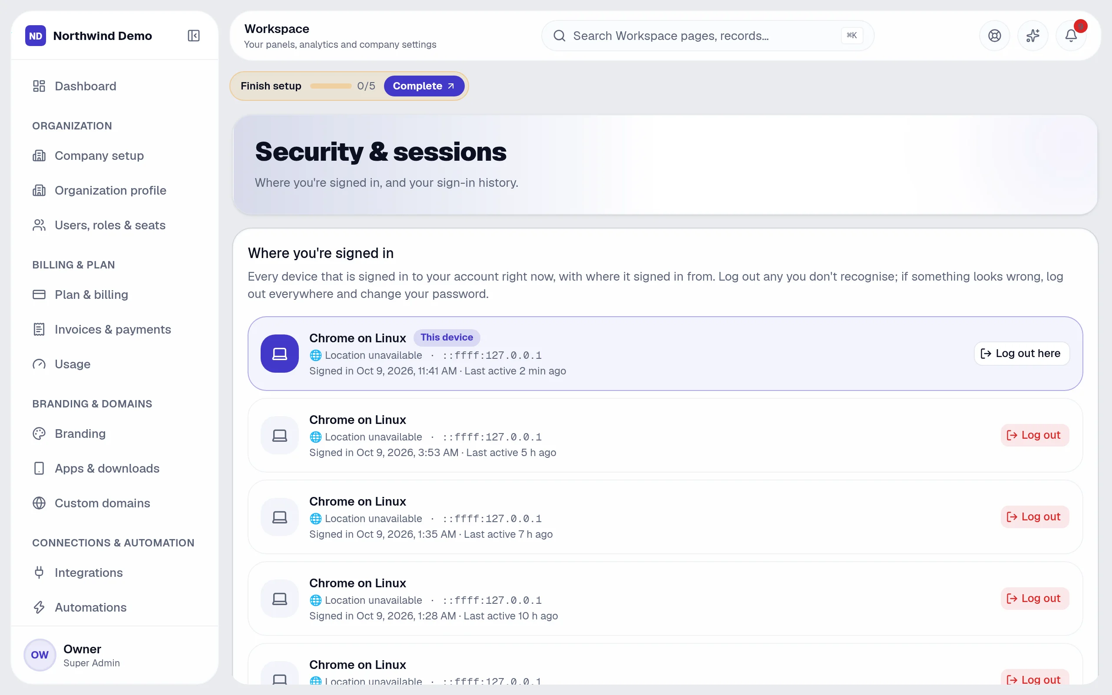The height and width of the screenshot is (695, 1112).
Task: Click the 0/5 setup counter
Action: pyautogui.click(x=366, y=86)
